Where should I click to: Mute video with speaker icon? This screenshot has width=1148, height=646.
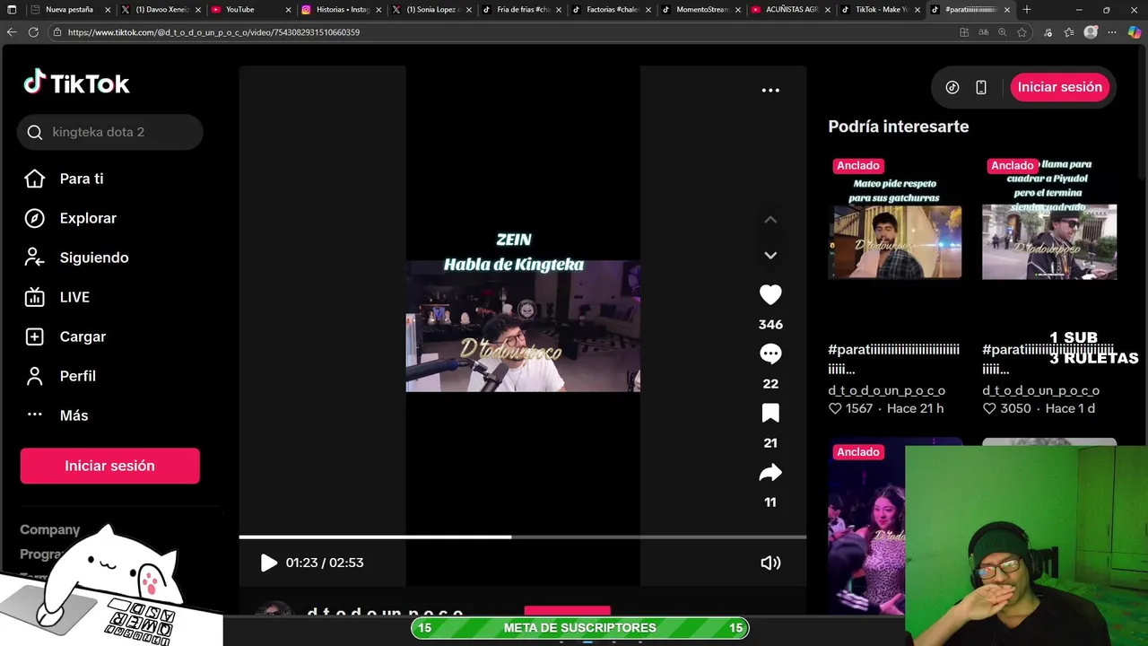coord(770,563)
